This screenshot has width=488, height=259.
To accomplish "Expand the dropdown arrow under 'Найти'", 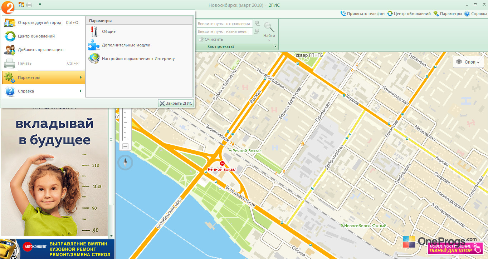I will 269,40.
